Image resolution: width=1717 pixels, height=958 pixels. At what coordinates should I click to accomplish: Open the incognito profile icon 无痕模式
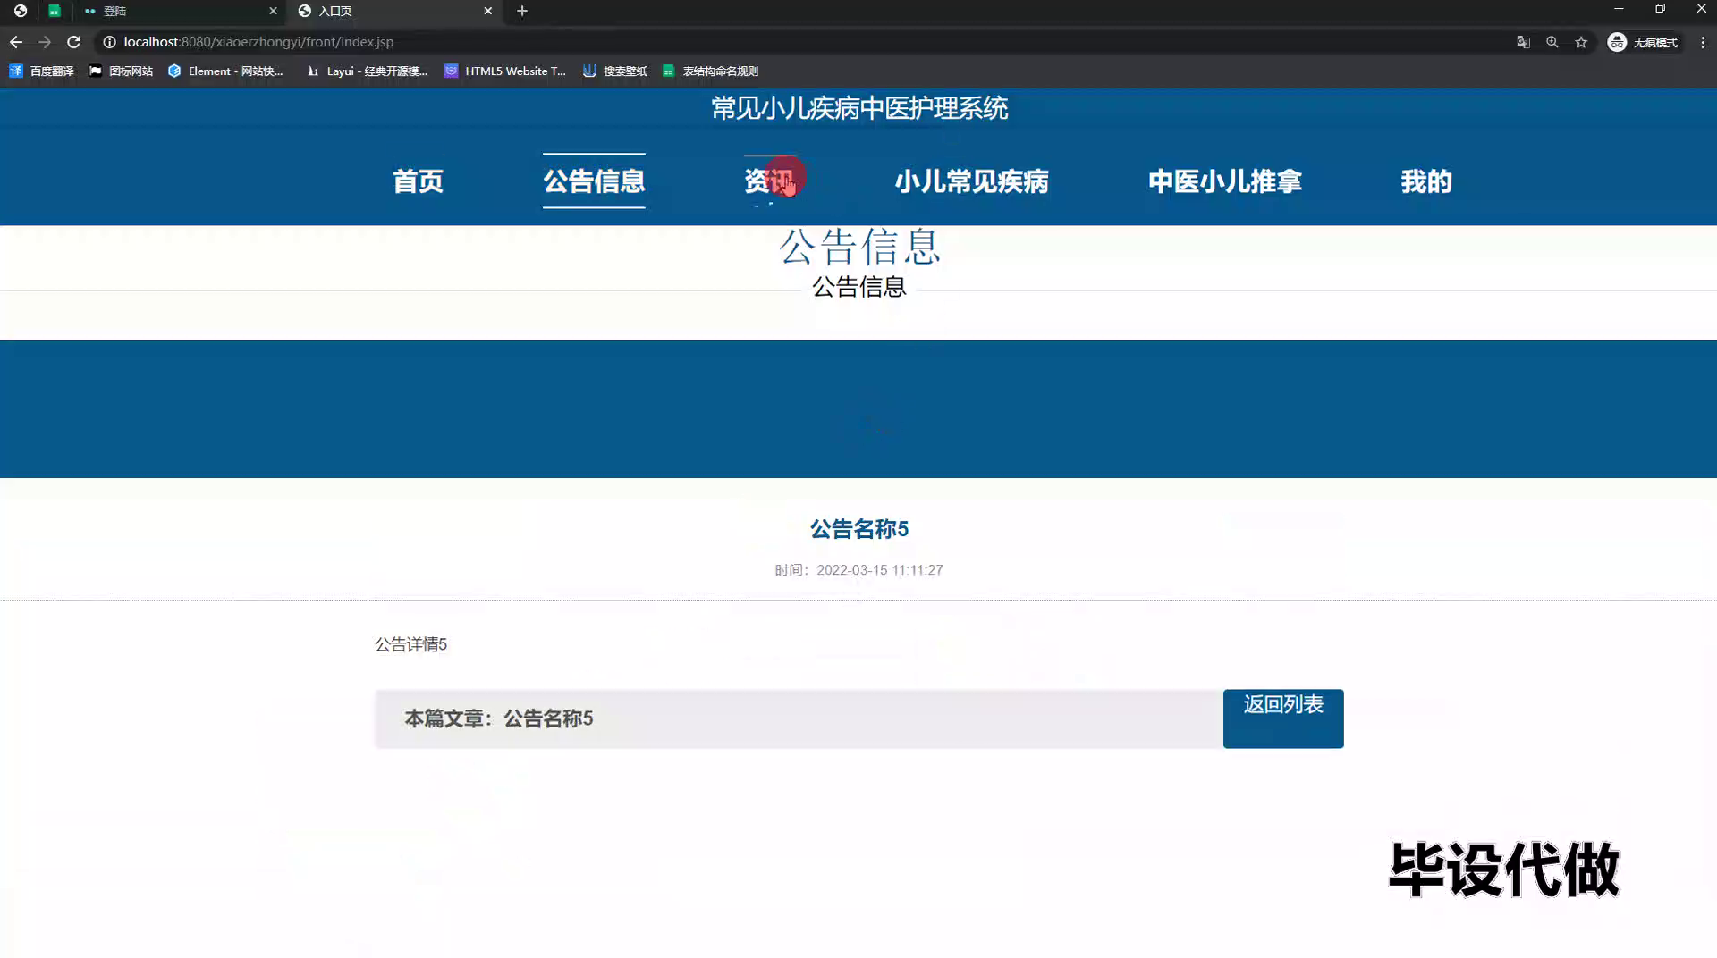click(1643, 42)
